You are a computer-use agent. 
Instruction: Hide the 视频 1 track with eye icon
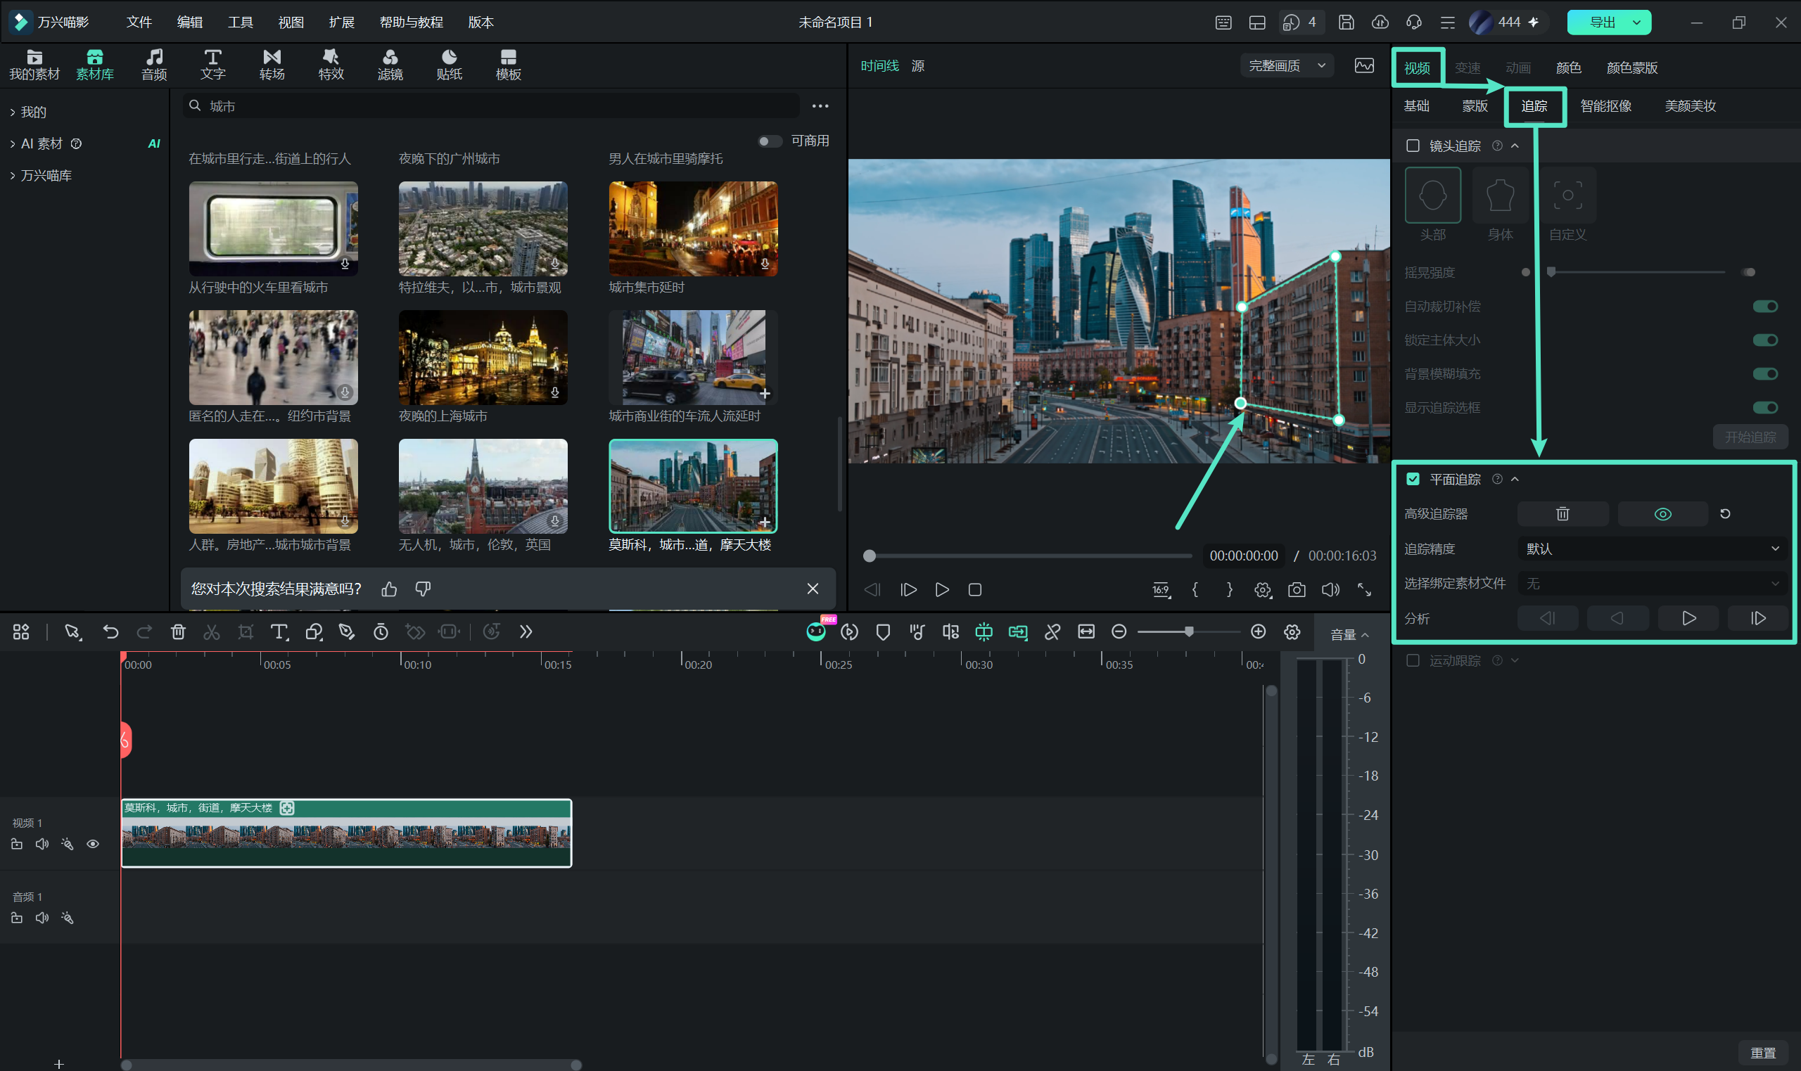coord(93,844)
